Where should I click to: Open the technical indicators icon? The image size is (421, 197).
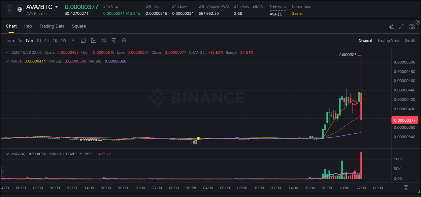click(93, 40)
